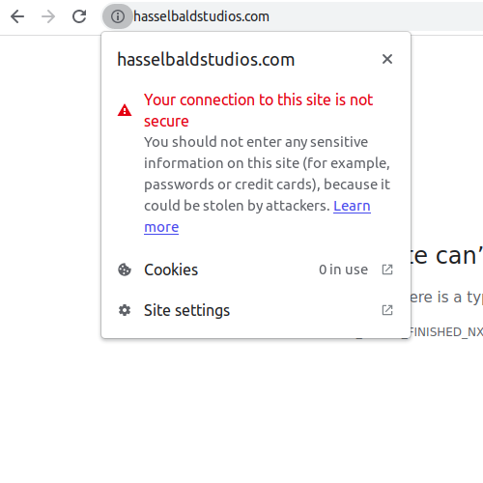Click the cookie icon

point(125,270)
